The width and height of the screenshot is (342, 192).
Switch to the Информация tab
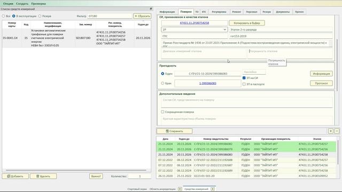pyautogui.click(x=167, y=12)
